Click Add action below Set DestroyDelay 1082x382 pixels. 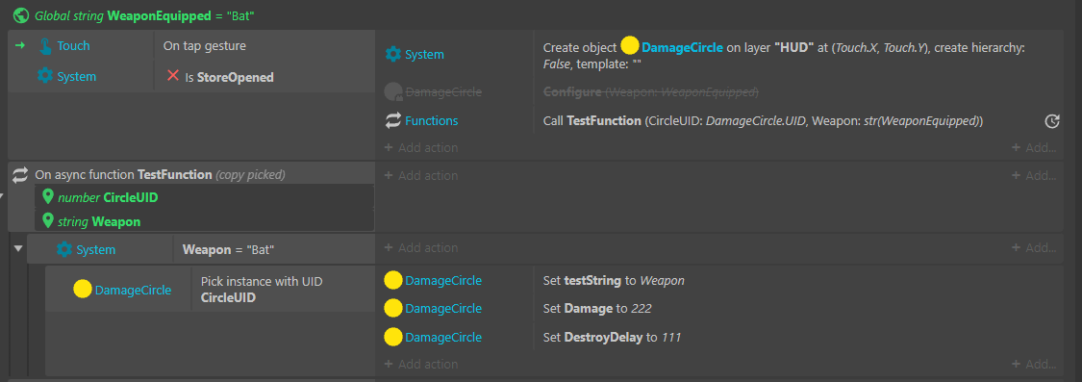point(421,364)
